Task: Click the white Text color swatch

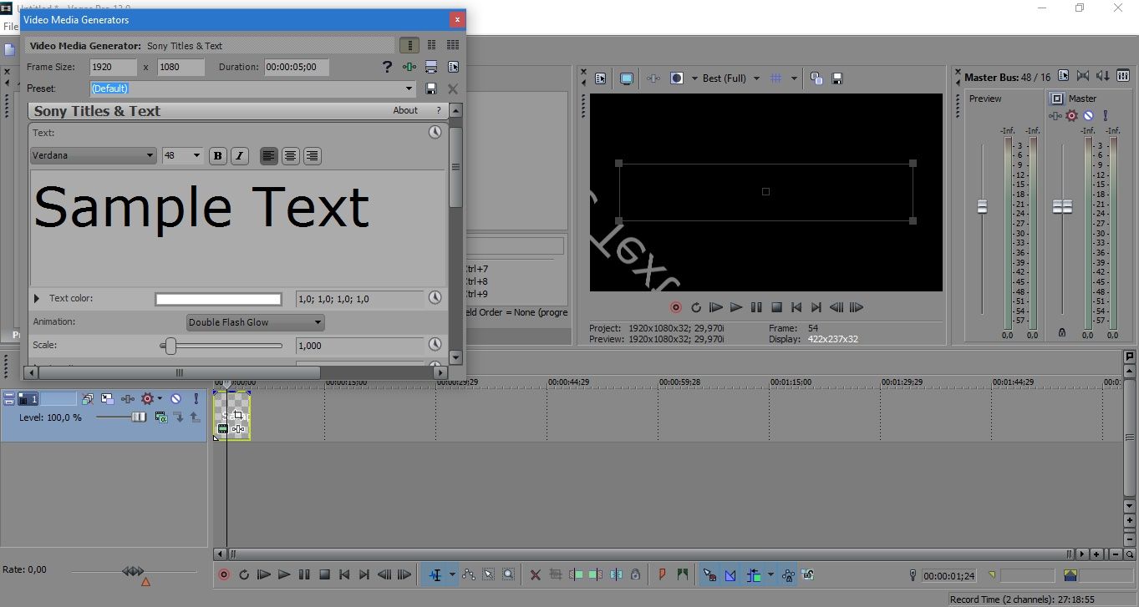Action: pos(218,299)
